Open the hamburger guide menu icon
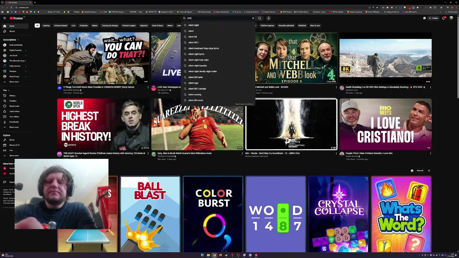Screen dimensions: 459x258 (x=5, y=18)
